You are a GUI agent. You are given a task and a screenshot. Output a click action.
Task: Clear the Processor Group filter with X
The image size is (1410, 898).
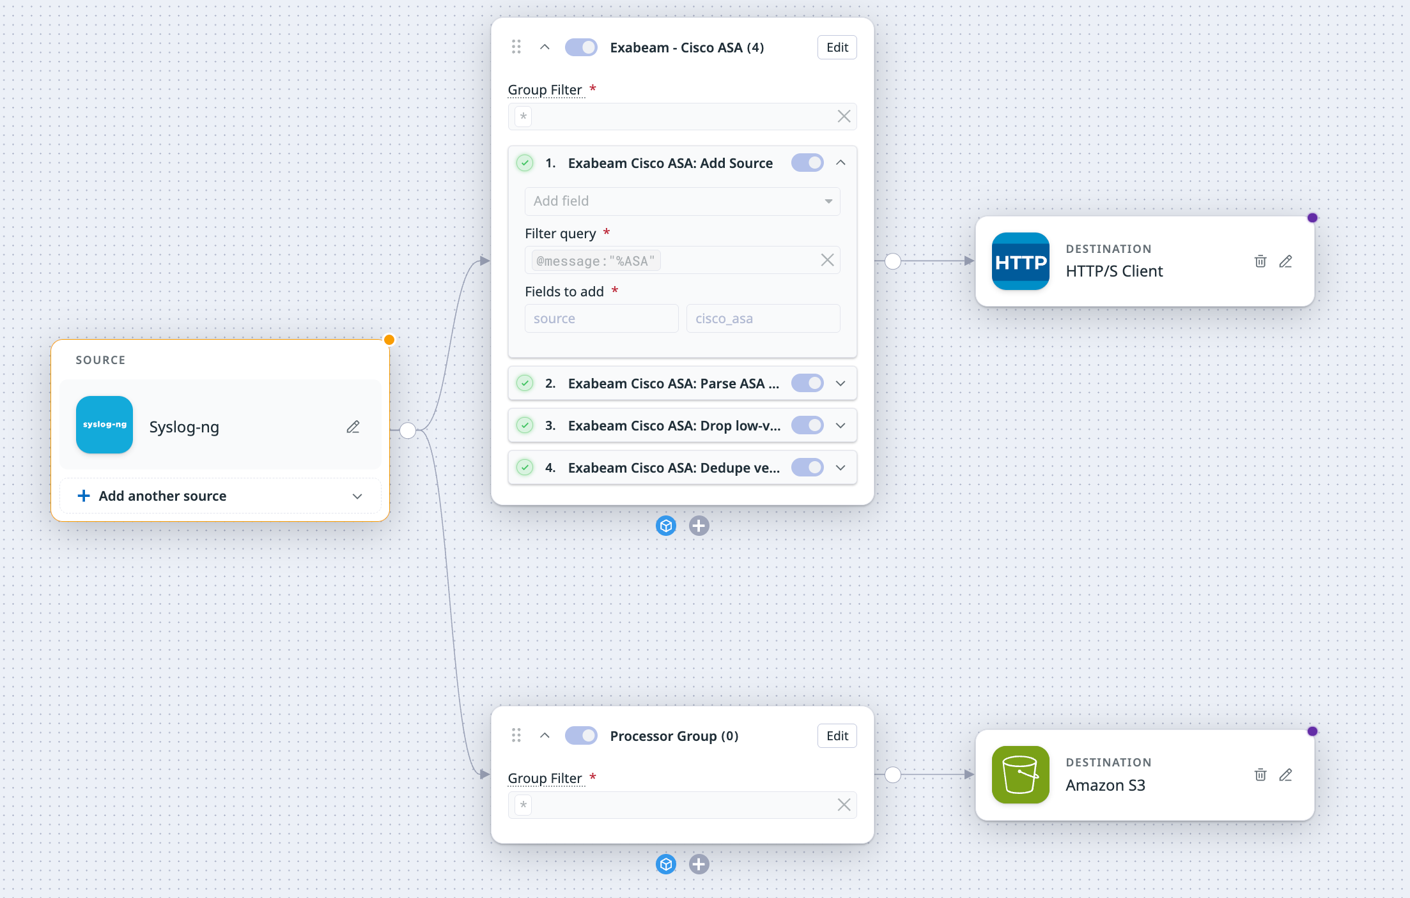(x=844, y=805)
